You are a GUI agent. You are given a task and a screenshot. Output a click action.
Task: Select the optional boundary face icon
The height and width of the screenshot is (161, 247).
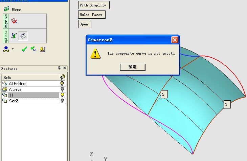coord(23,36)
